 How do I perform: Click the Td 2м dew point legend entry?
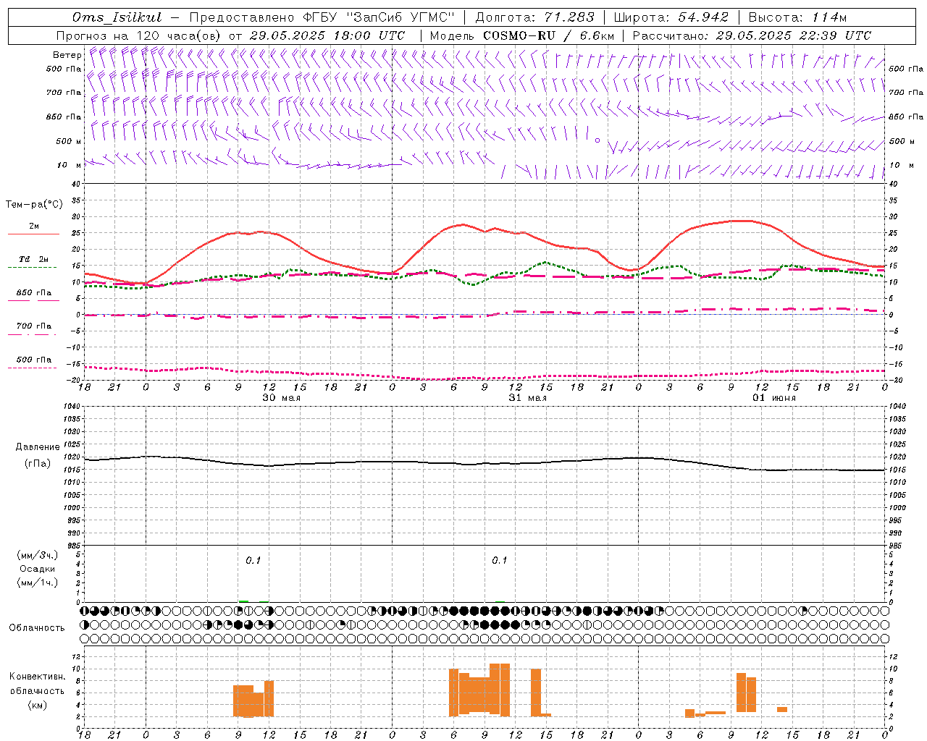click(x=33, y=259)
